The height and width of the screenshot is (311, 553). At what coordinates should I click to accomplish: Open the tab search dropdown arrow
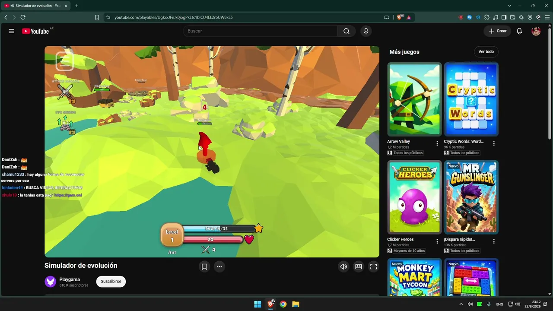509,6
